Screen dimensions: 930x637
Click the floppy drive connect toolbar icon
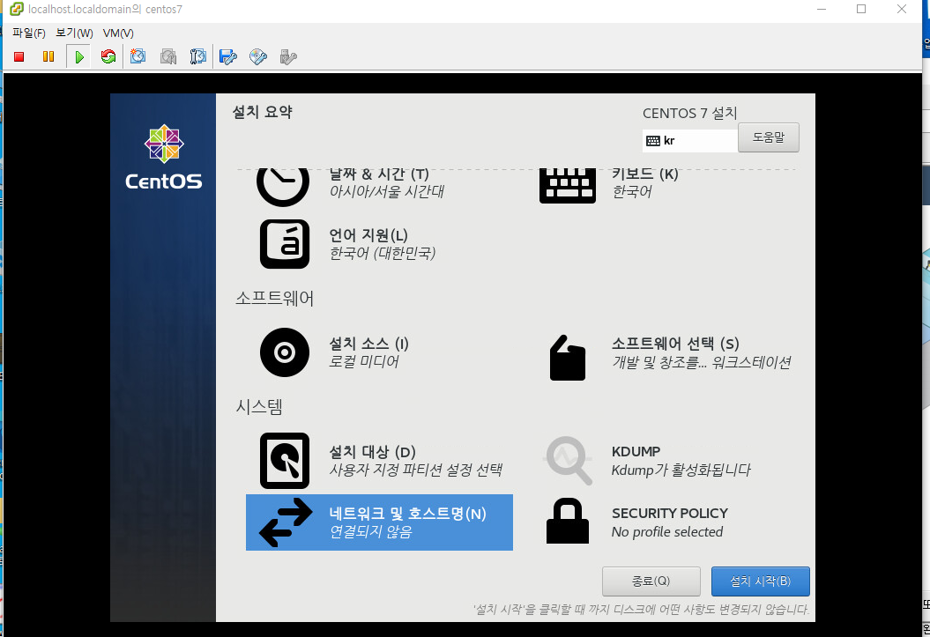pos(228,57)
